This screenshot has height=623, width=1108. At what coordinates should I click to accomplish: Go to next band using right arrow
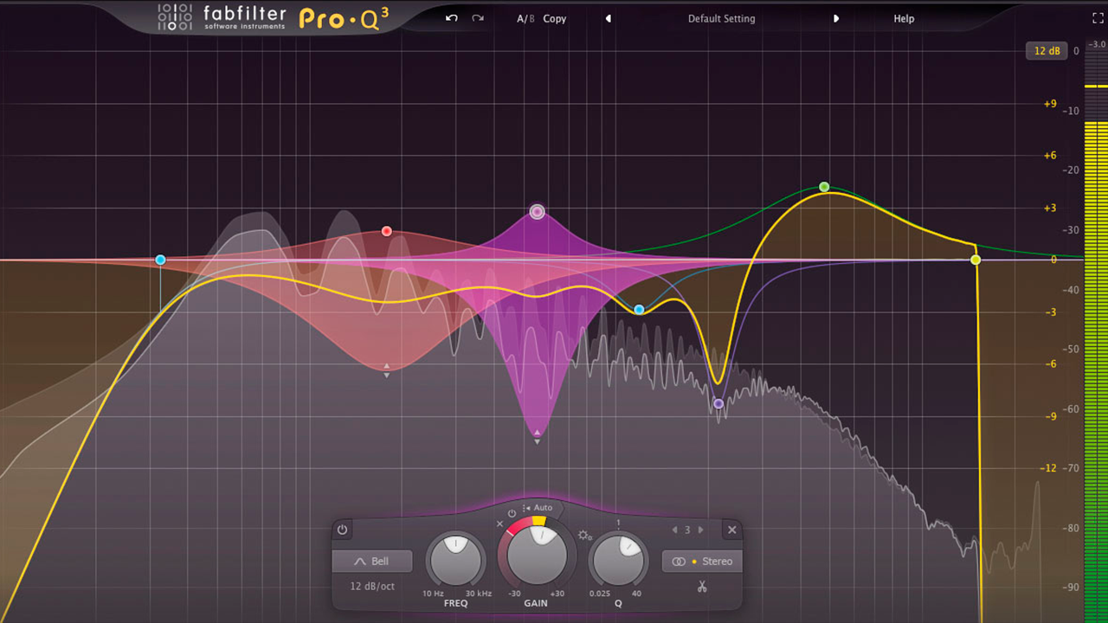(701, 530)
